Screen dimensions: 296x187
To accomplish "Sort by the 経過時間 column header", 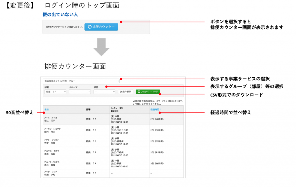I will pyautogui.click(x=155, y=110).
